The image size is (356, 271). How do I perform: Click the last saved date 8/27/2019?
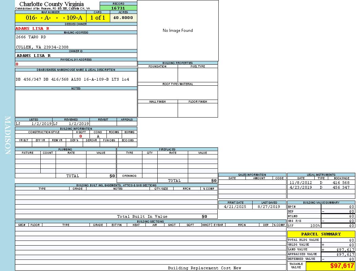coord(269,207)
